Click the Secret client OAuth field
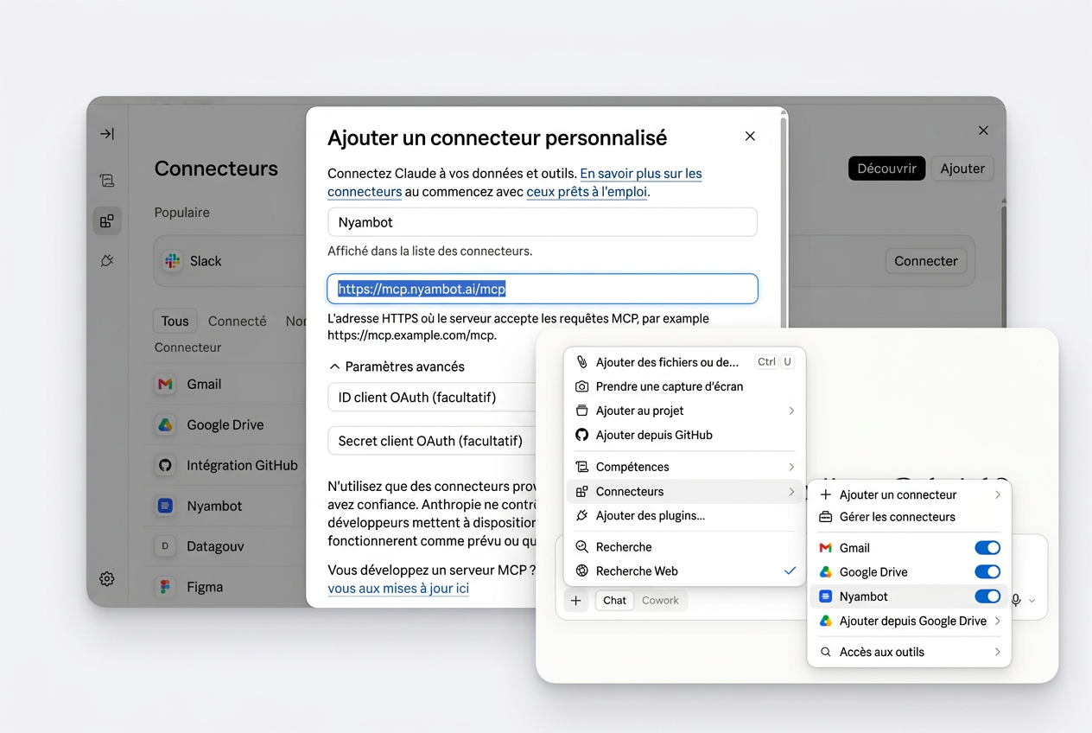 click(x=432, y=441)
